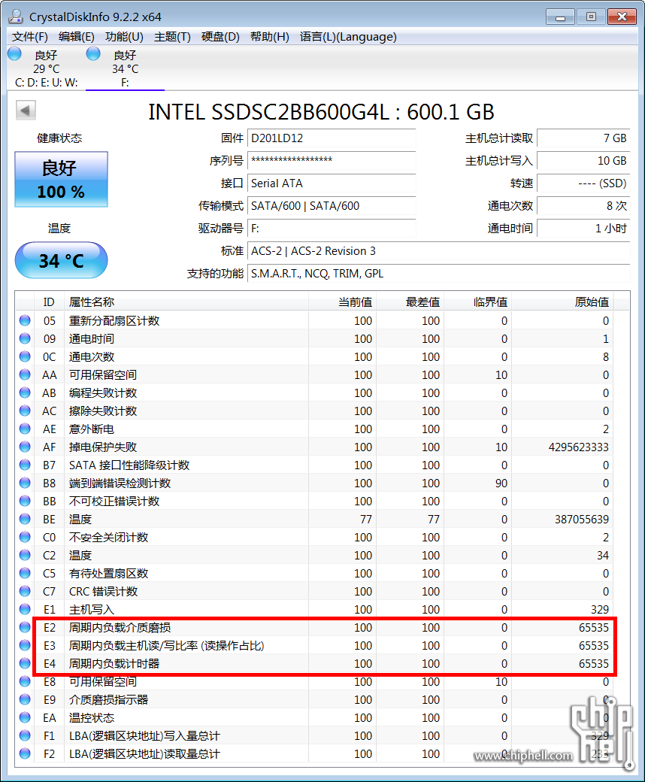The image size is (645, 782).
Task: Select the LBA(逻辑区块地址)读取量总计 row
Action: pyautogui.click(x=314, y=753)
